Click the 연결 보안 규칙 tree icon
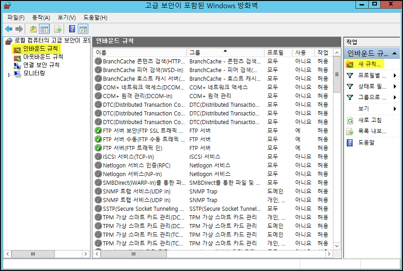Screen dimensions: 403x271 [17, 66]
